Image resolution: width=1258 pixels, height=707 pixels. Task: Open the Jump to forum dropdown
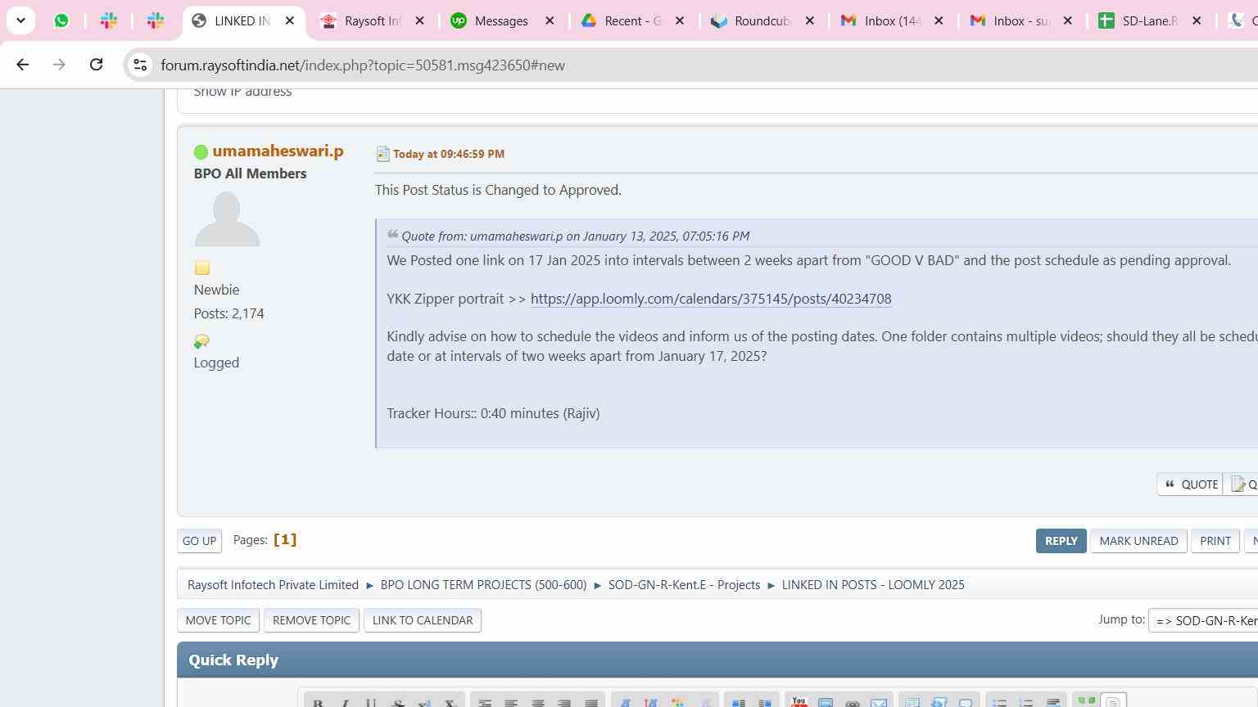pos(1203,621)
